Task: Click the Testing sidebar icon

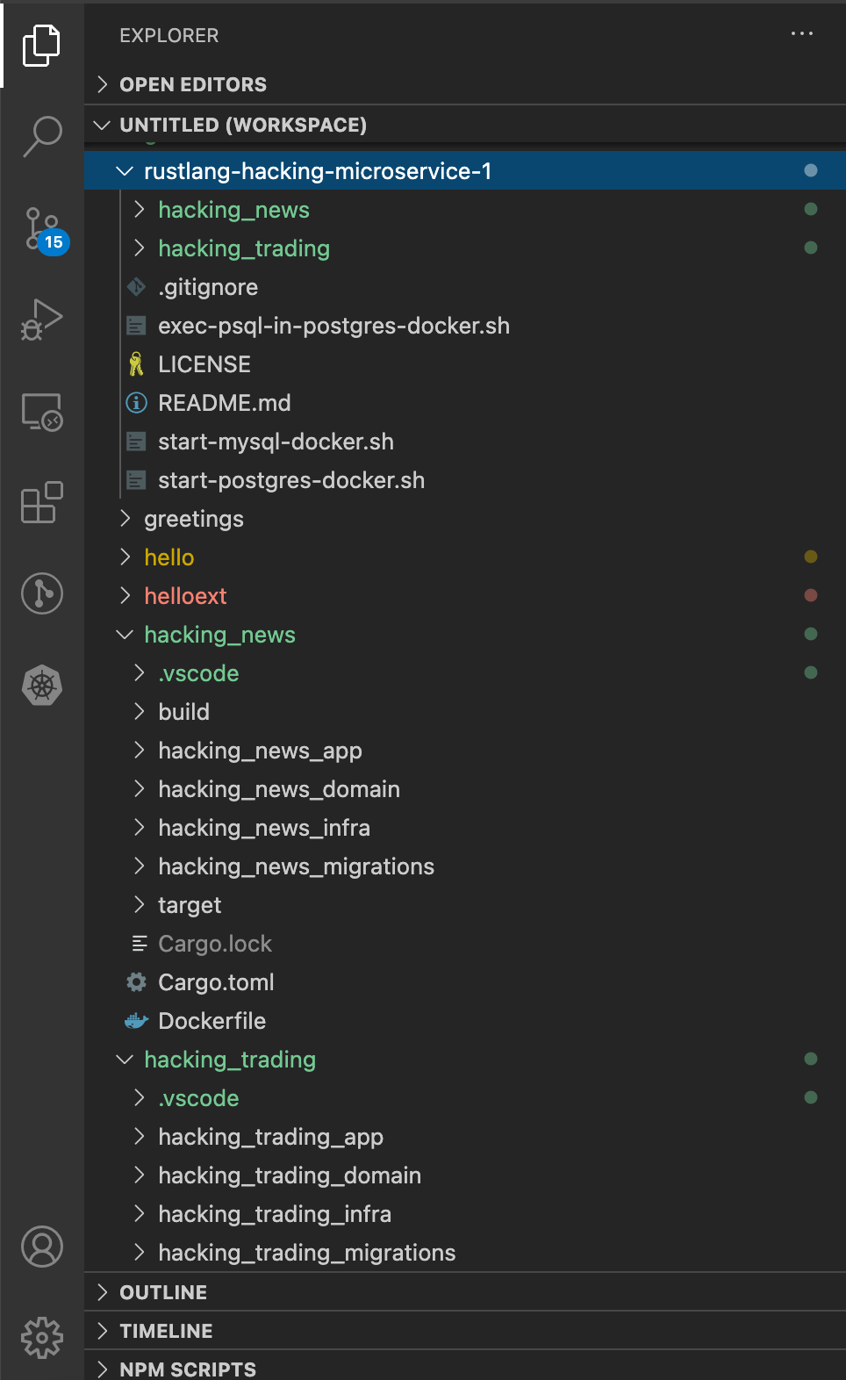Action: pyautogui.click(x=41, y=593)
